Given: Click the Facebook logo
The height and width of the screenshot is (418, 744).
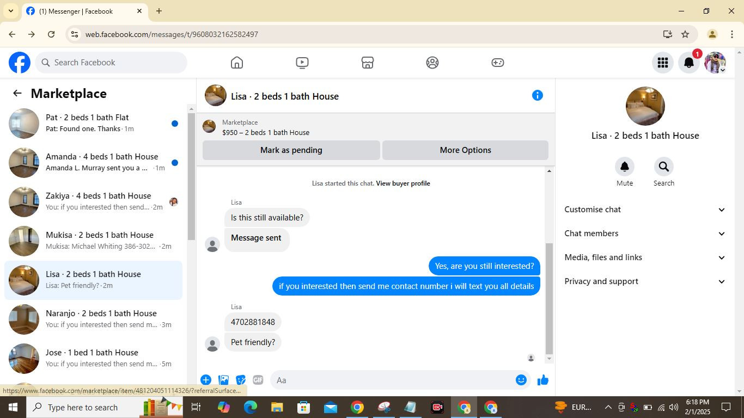Looking at the screenshot, I should (x=20, y=63).
